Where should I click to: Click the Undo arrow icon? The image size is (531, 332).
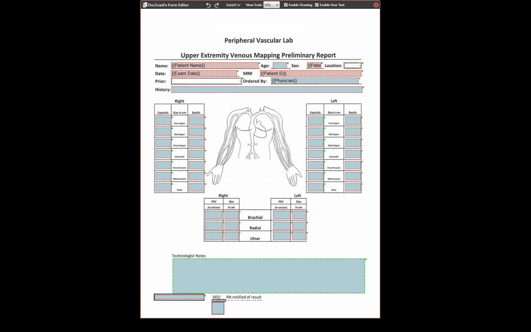point(208,5)
